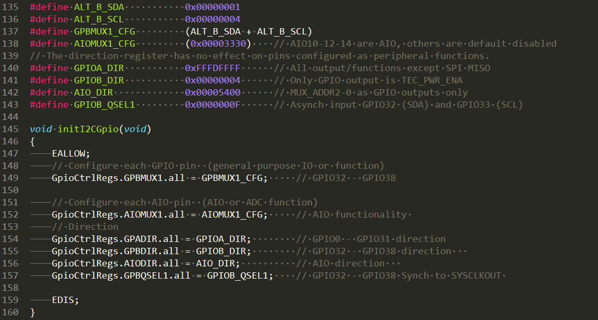Click line number 145 in the gutter

[11, 129]
